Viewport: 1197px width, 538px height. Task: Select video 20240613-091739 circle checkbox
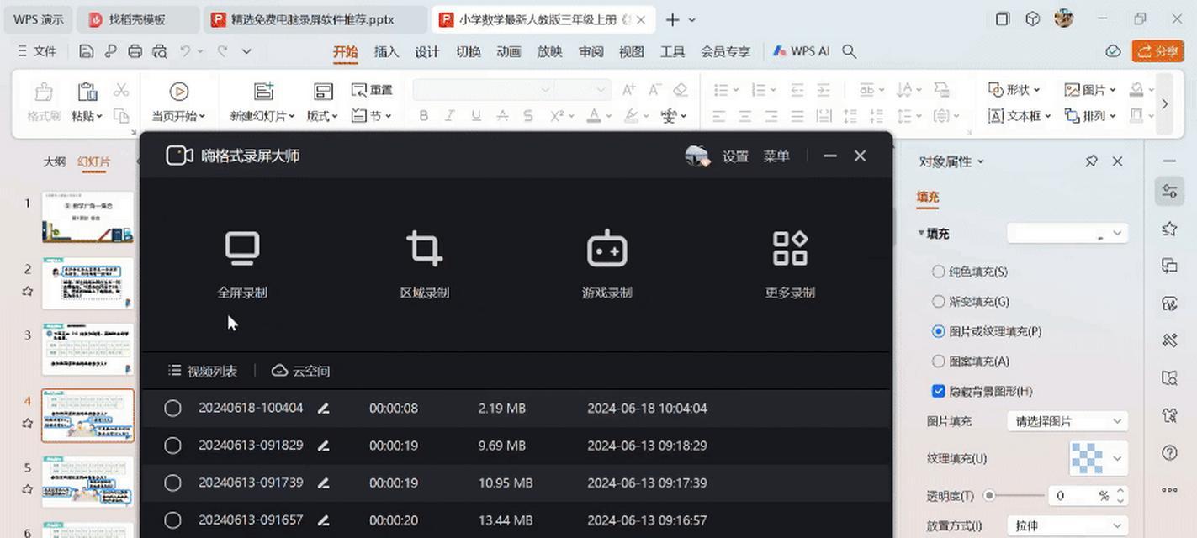(x=172, y=483)
